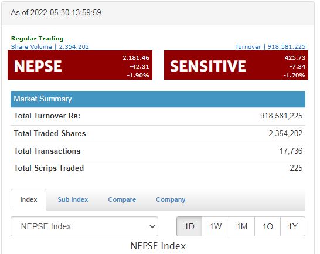This screenshot has width=320, height=254.
Task: Switch chart to 1Y range
Action: (293, 226)
